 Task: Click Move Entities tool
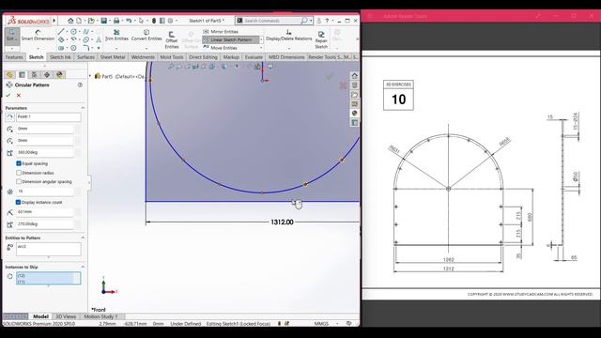pos(220,48)
